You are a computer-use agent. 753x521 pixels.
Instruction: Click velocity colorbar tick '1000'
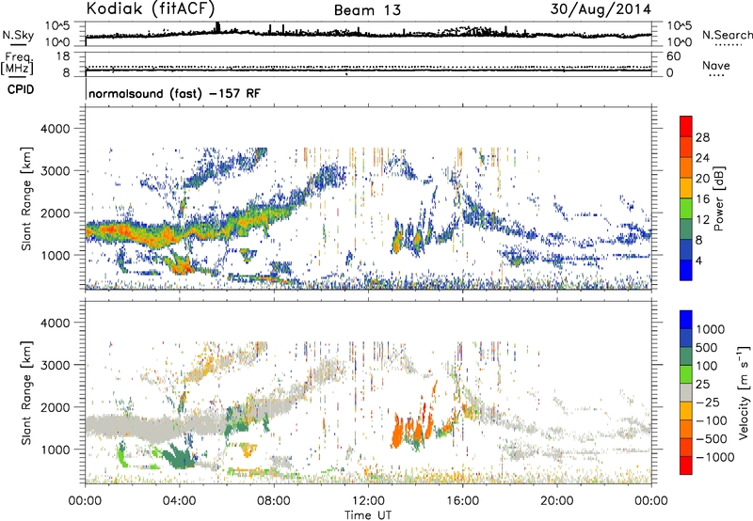[711, 329]
